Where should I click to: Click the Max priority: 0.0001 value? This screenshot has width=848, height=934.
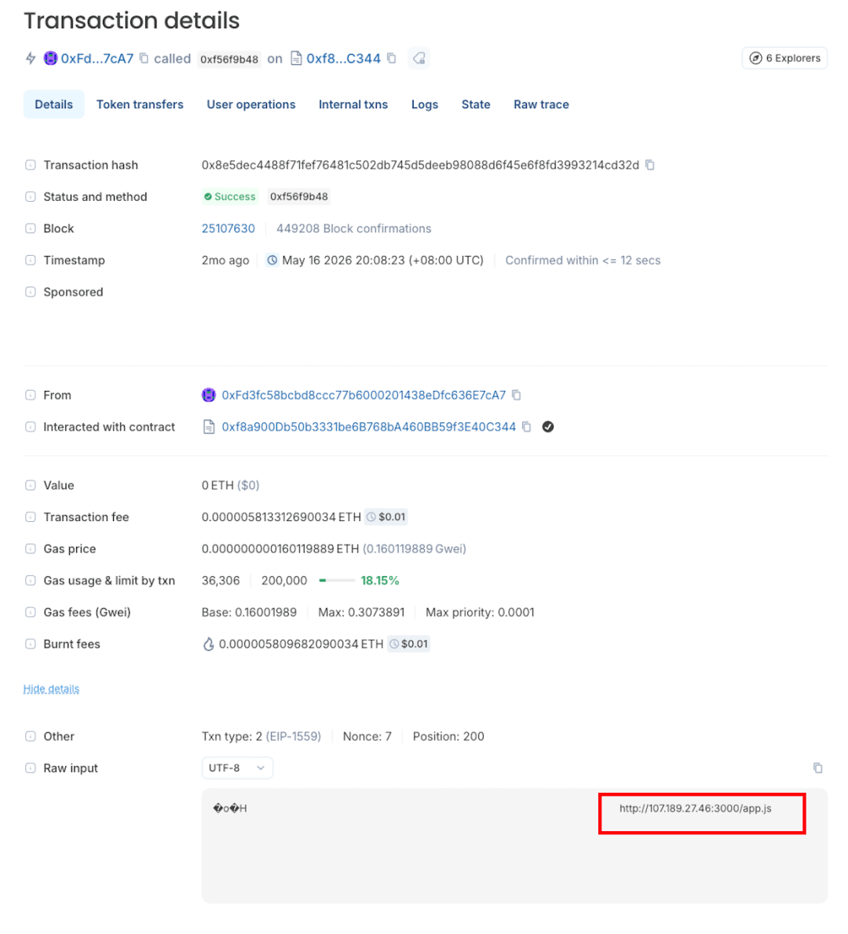[x=480, y=611]
